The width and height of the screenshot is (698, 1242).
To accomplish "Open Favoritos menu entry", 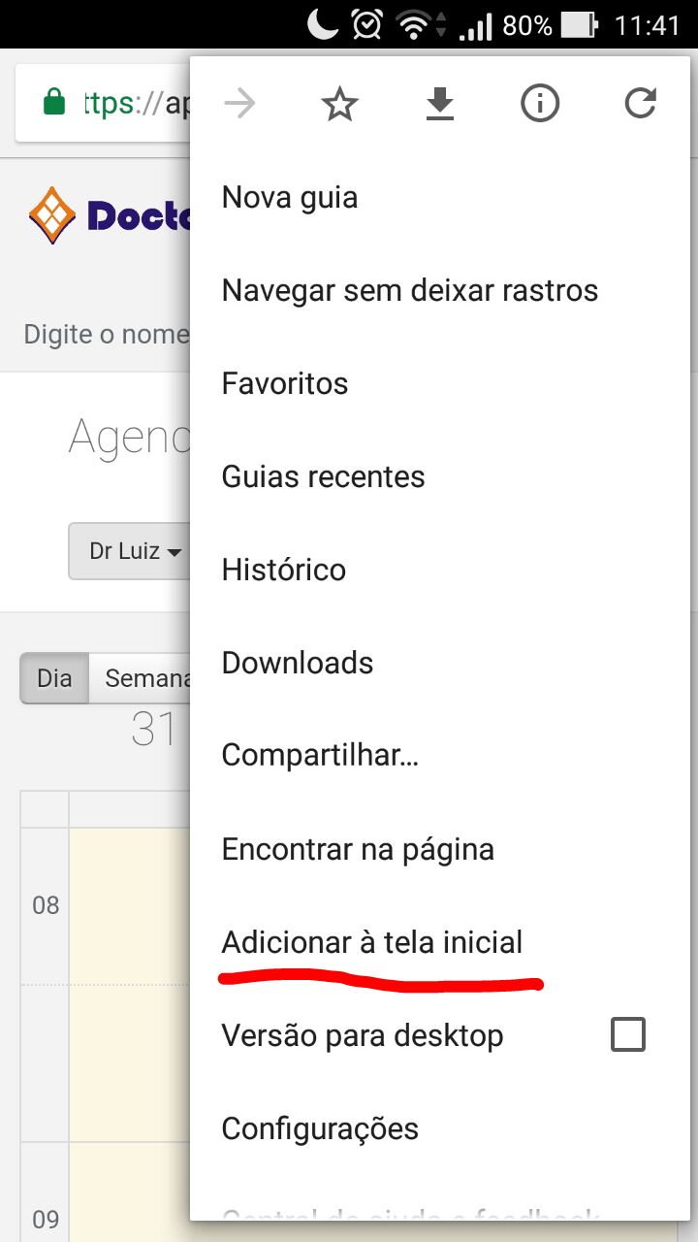I will pos(285,383).
